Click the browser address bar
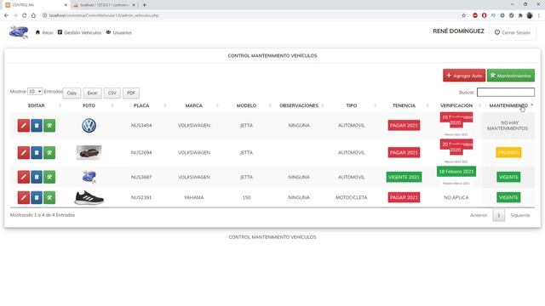545x306 pixels. 250,15
